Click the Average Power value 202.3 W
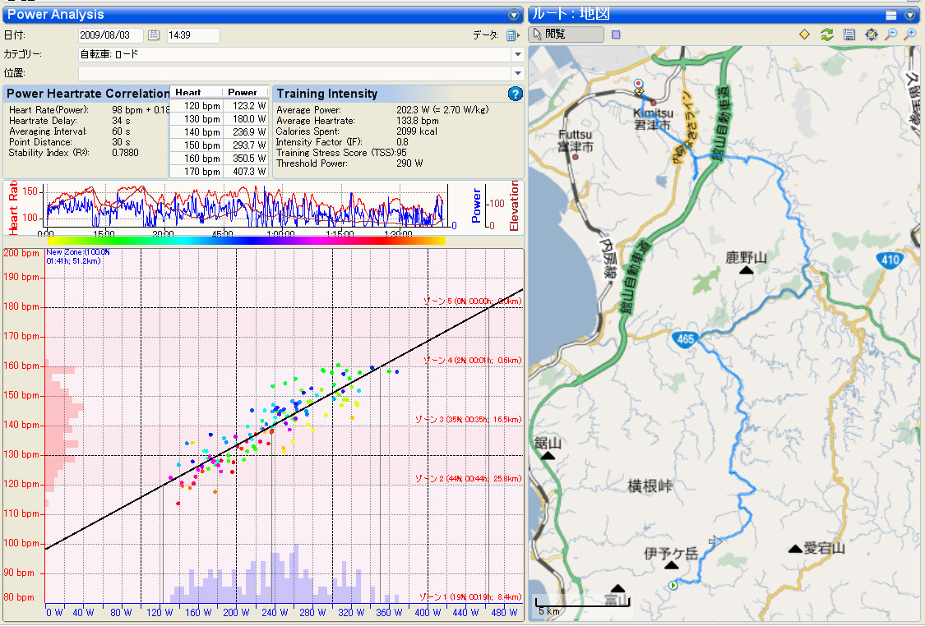Viewport: 925px width, 626px height. (x=413, y=110)
